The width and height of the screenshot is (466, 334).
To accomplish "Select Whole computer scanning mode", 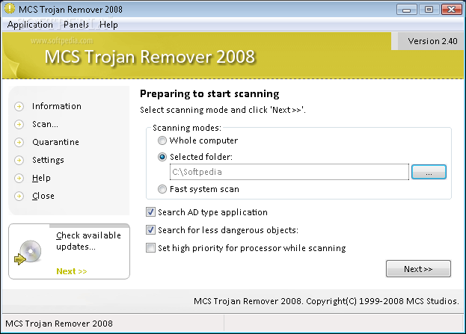I will click(162, 140).
